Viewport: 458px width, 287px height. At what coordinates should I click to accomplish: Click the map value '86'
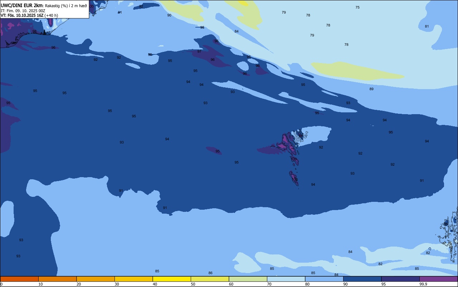[210, 273]
